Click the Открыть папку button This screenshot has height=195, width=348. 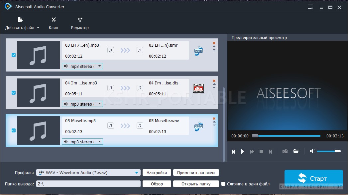(196, 184)
